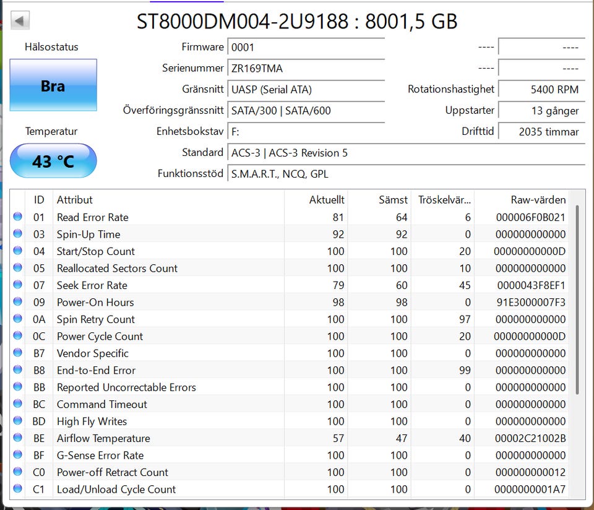Click the Aktuellt column header
The height and width of the screenshot is (510, 594).
[327, 200]
